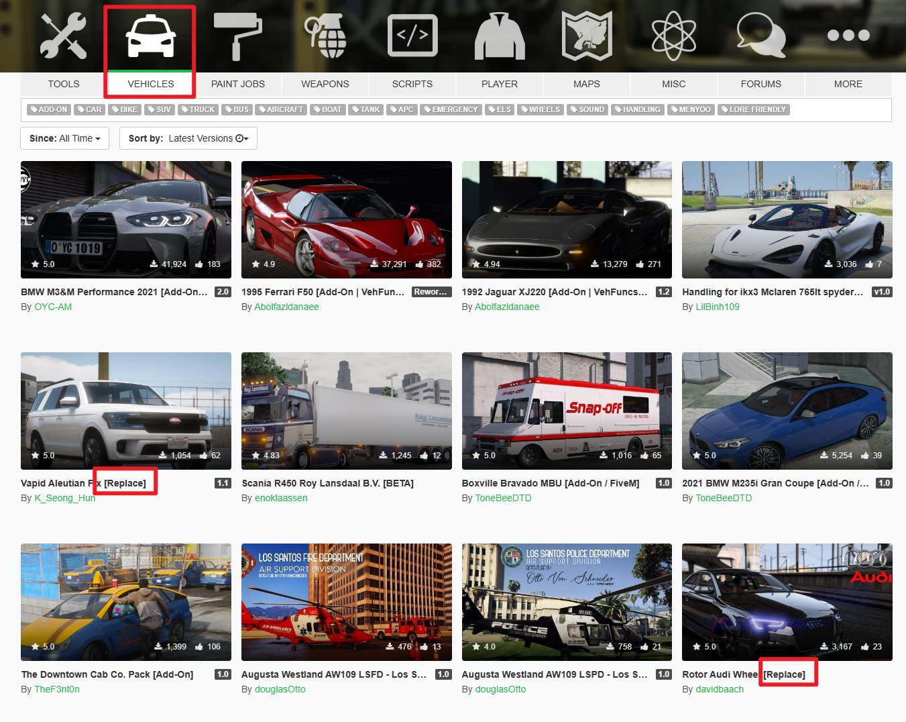Filter by the ELS tag

pos(500,109)
